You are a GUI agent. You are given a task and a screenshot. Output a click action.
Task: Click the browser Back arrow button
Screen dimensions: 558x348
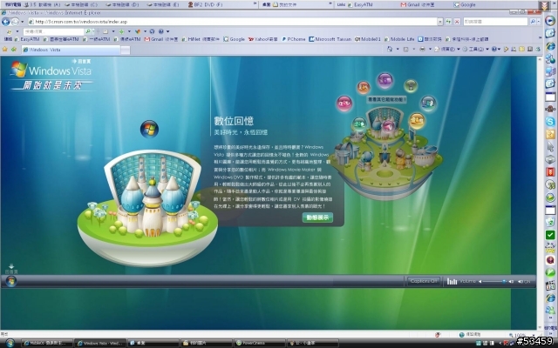[5, 22]
